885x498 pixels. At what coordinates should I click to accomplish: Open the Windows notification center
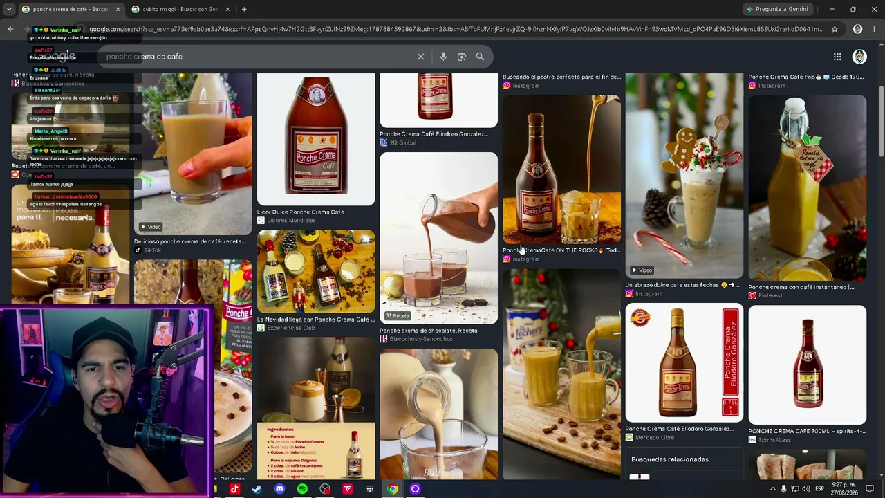870,489
